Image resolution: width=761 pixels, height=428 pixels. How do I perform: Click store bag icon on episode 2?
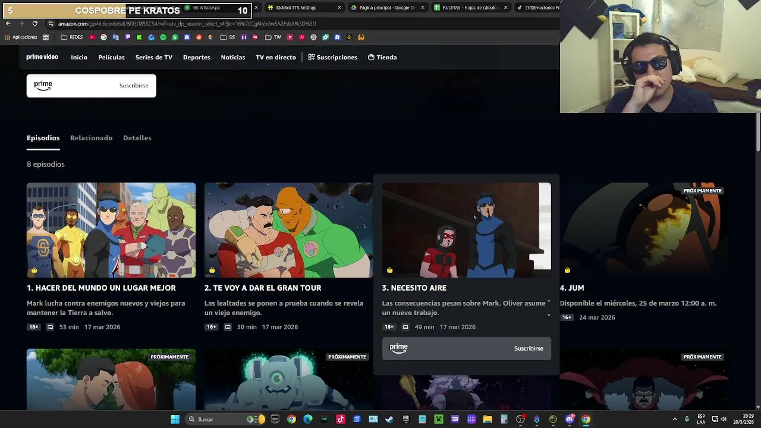point(212,270)
